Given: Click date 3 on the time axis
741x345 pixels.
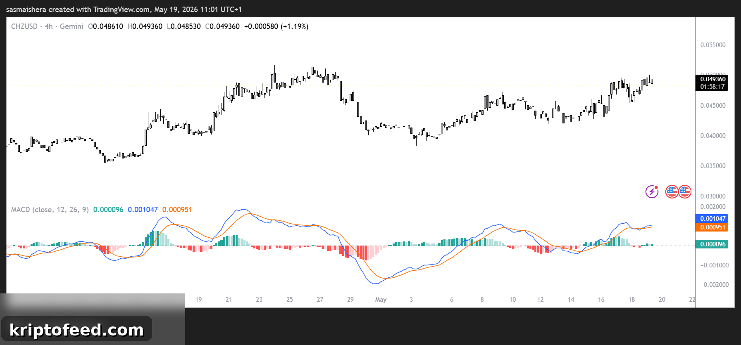Looking at the screenshot, I should 411,300.
